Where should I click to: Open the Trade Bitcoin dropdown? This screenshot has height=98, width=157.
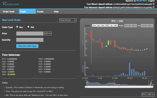coord(68,20)
